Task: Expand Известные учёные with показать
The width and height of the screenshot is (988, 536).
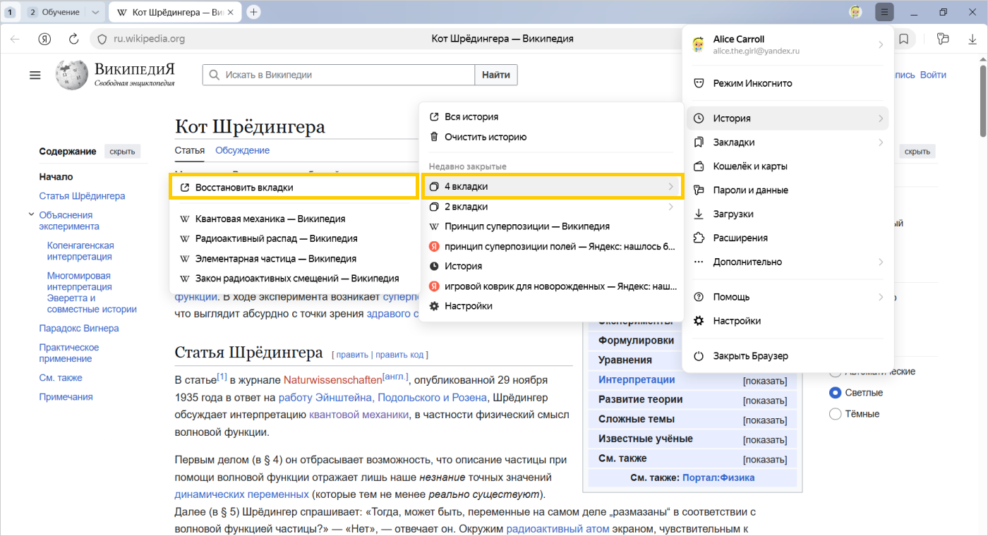Action: pos(764,440)
